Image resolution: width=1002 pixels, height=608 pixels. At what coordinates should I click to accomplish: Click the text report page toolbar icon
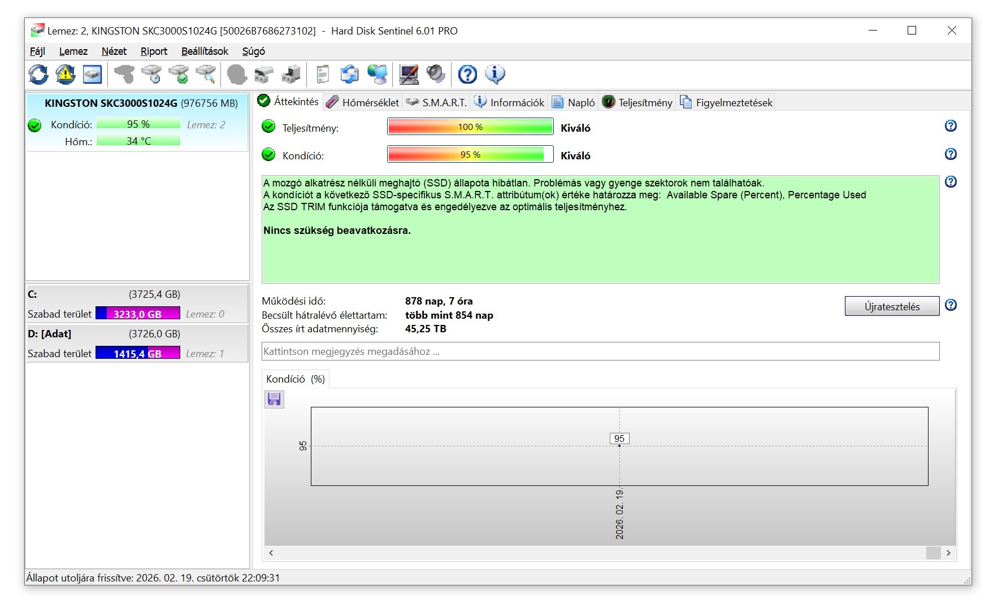point(323,74)
